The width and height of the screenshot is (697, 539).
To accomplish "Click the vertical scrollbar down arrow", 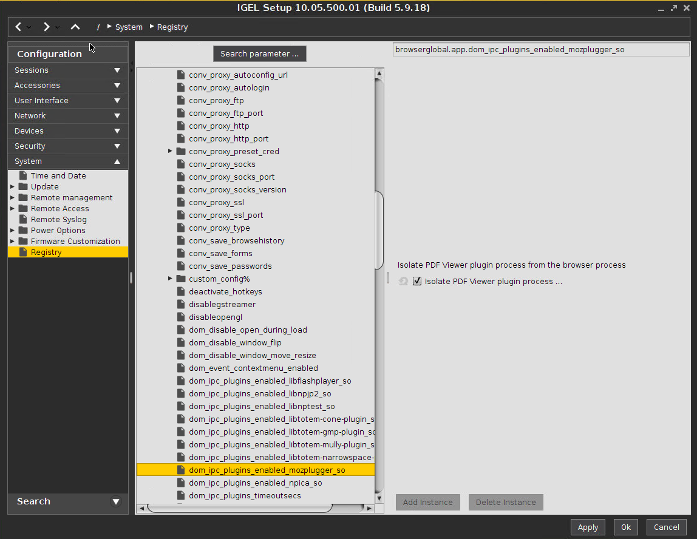I will click(379, 498).
